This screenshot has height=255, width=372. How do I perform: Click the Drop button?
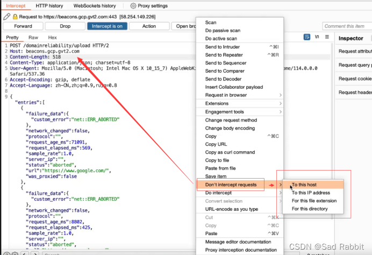click(65, 26)
